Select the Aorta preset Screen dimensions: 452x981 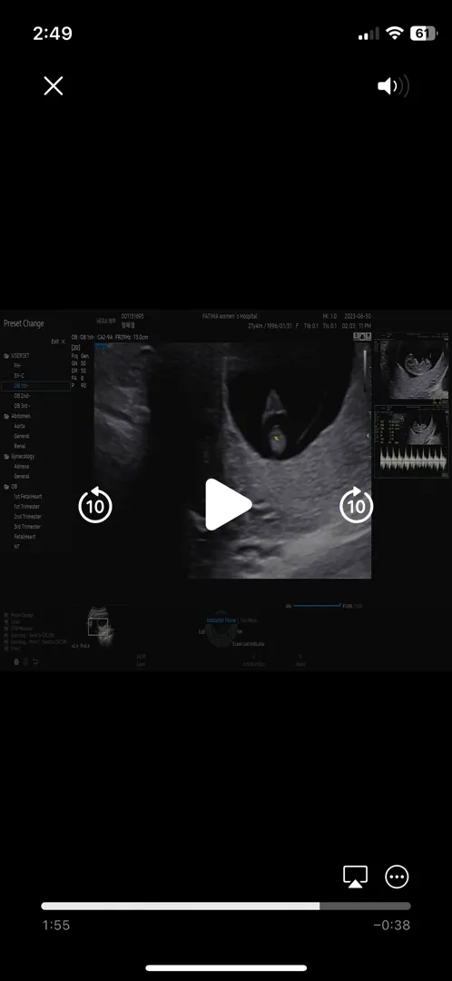coord(19,426)
